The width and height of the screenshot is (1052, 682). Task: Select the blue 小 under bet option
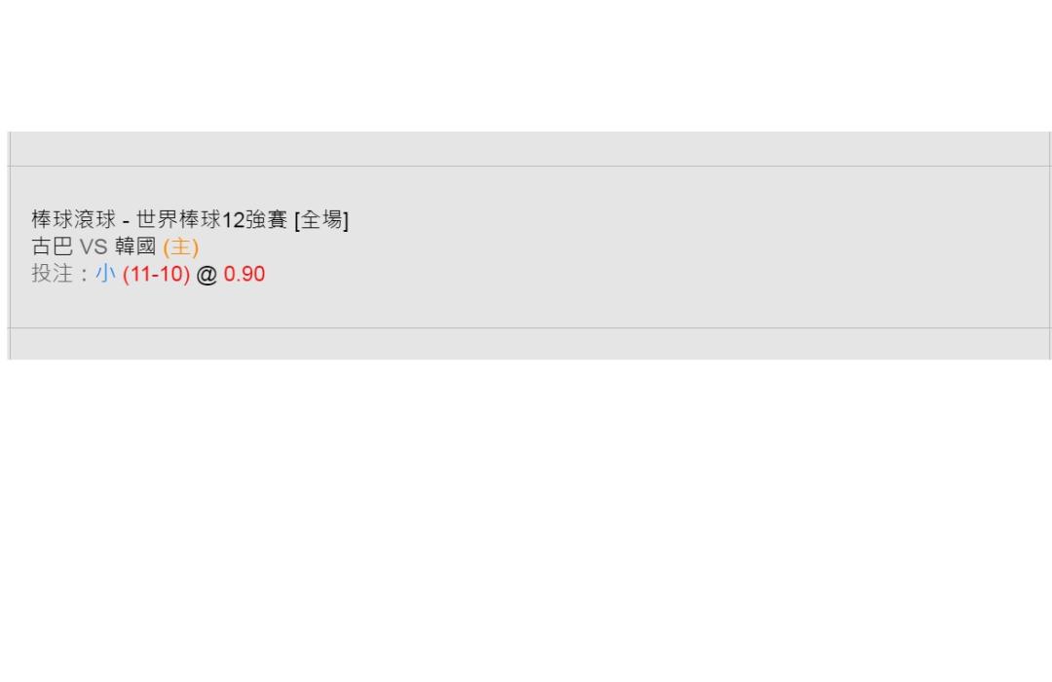tap(106, 274)
